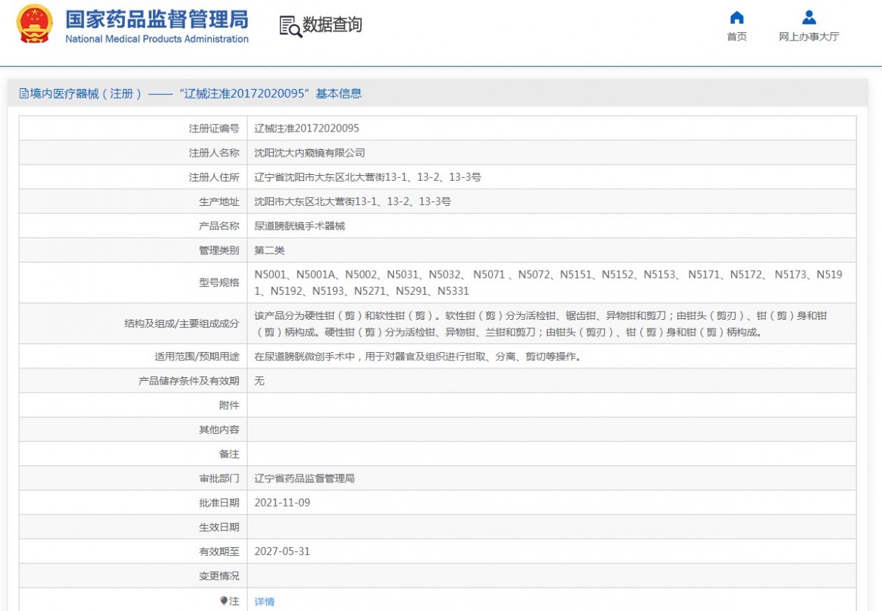Select registration number 辽械注准20172020095 value
Viewport: 882px width, 611px height.
click(x=306, y=128)
